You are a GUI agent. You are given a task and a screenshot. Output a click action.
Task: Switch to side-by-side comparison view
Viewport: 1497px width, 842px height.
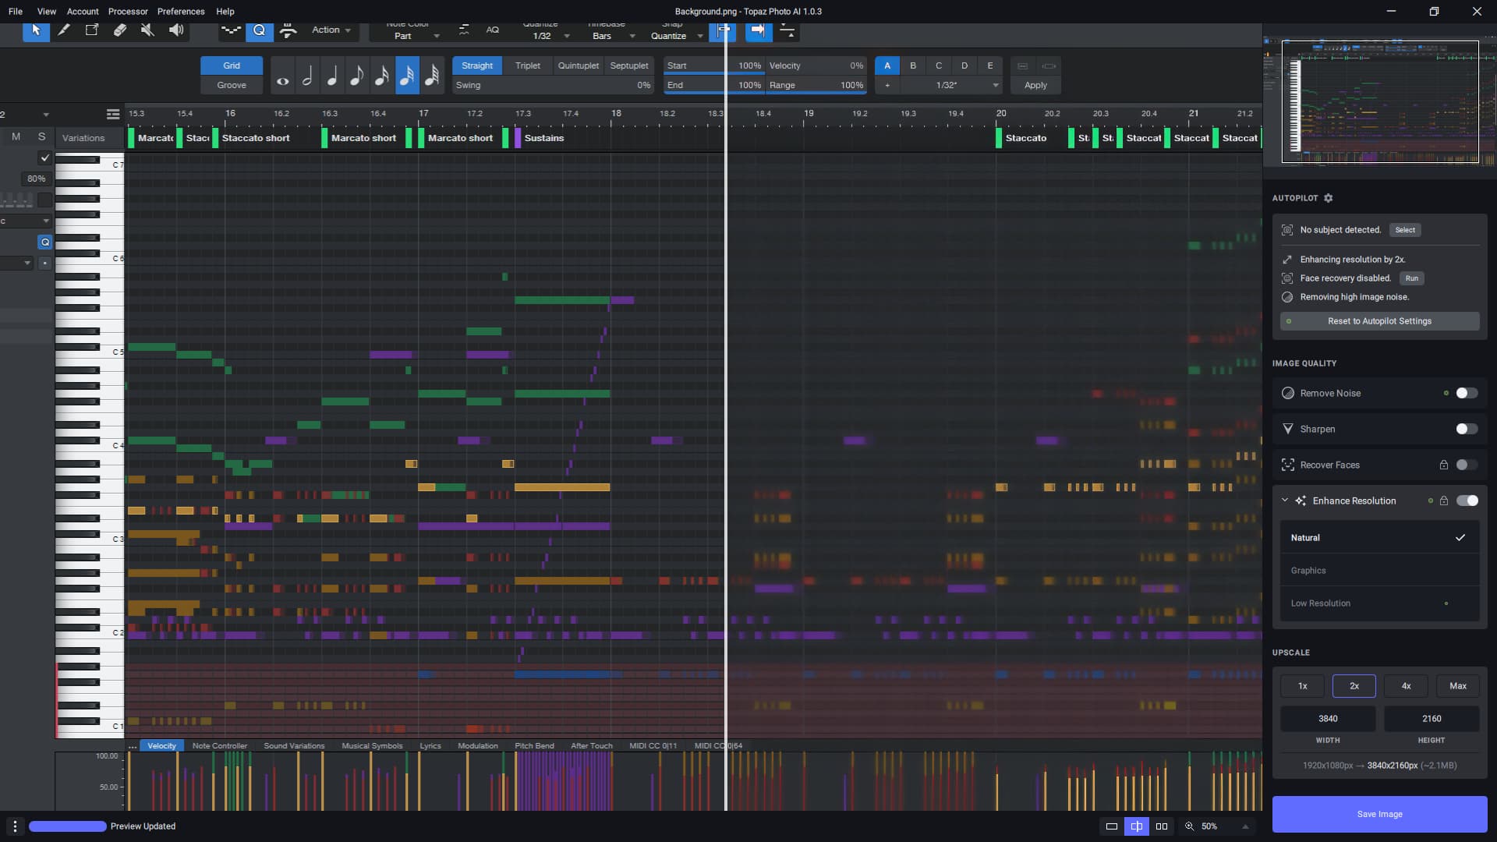[x=1162, y=826]
